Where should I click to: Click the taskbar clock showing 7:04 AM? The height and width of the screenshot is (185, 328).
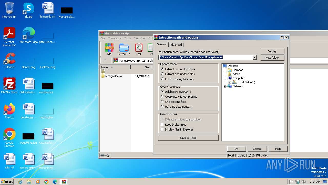pos(315,182)
